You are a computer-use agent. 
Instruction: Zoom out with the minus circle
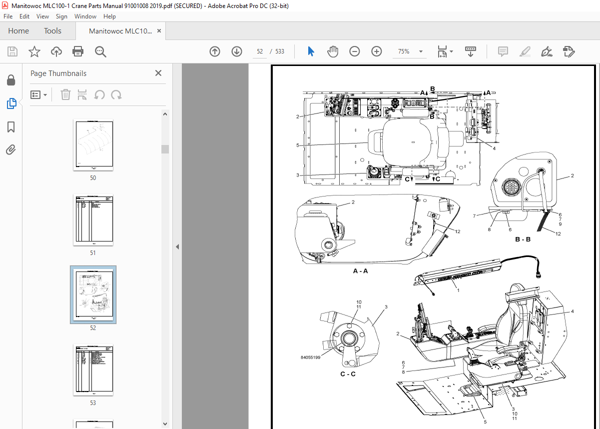(355, 51)
